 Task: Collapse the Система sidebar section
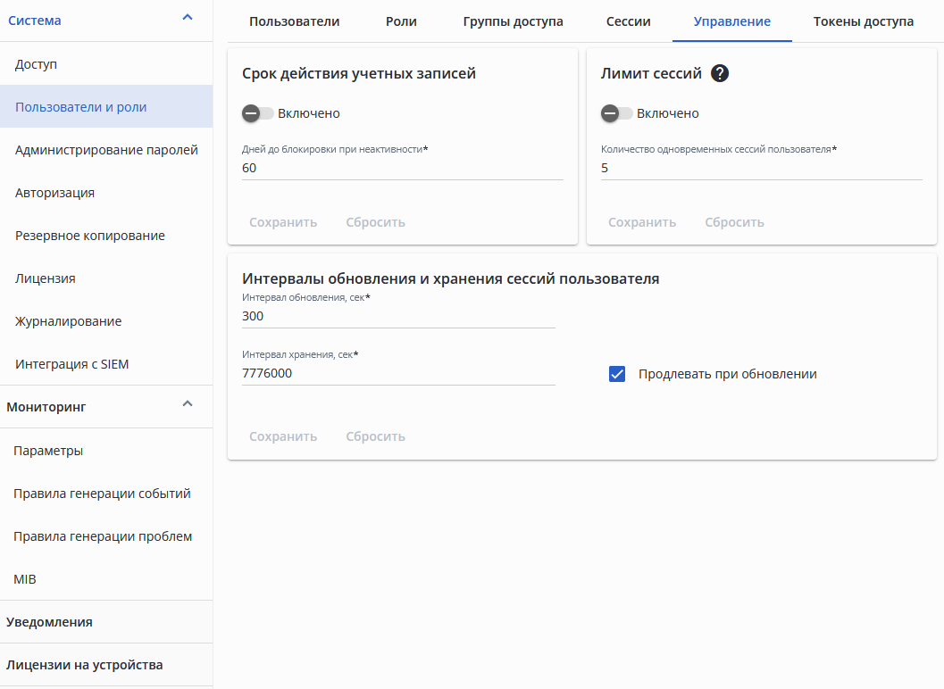pos(188,18)
